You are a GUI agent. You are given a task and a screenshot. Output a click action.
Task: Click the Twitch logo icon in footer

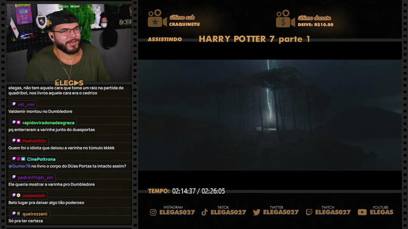(x=309, y=212)
